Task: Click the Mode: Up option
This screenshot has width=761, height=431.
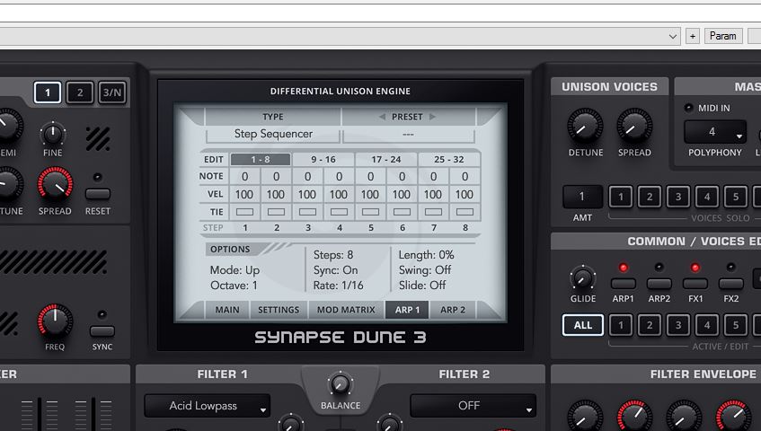Action: point(234,270)
